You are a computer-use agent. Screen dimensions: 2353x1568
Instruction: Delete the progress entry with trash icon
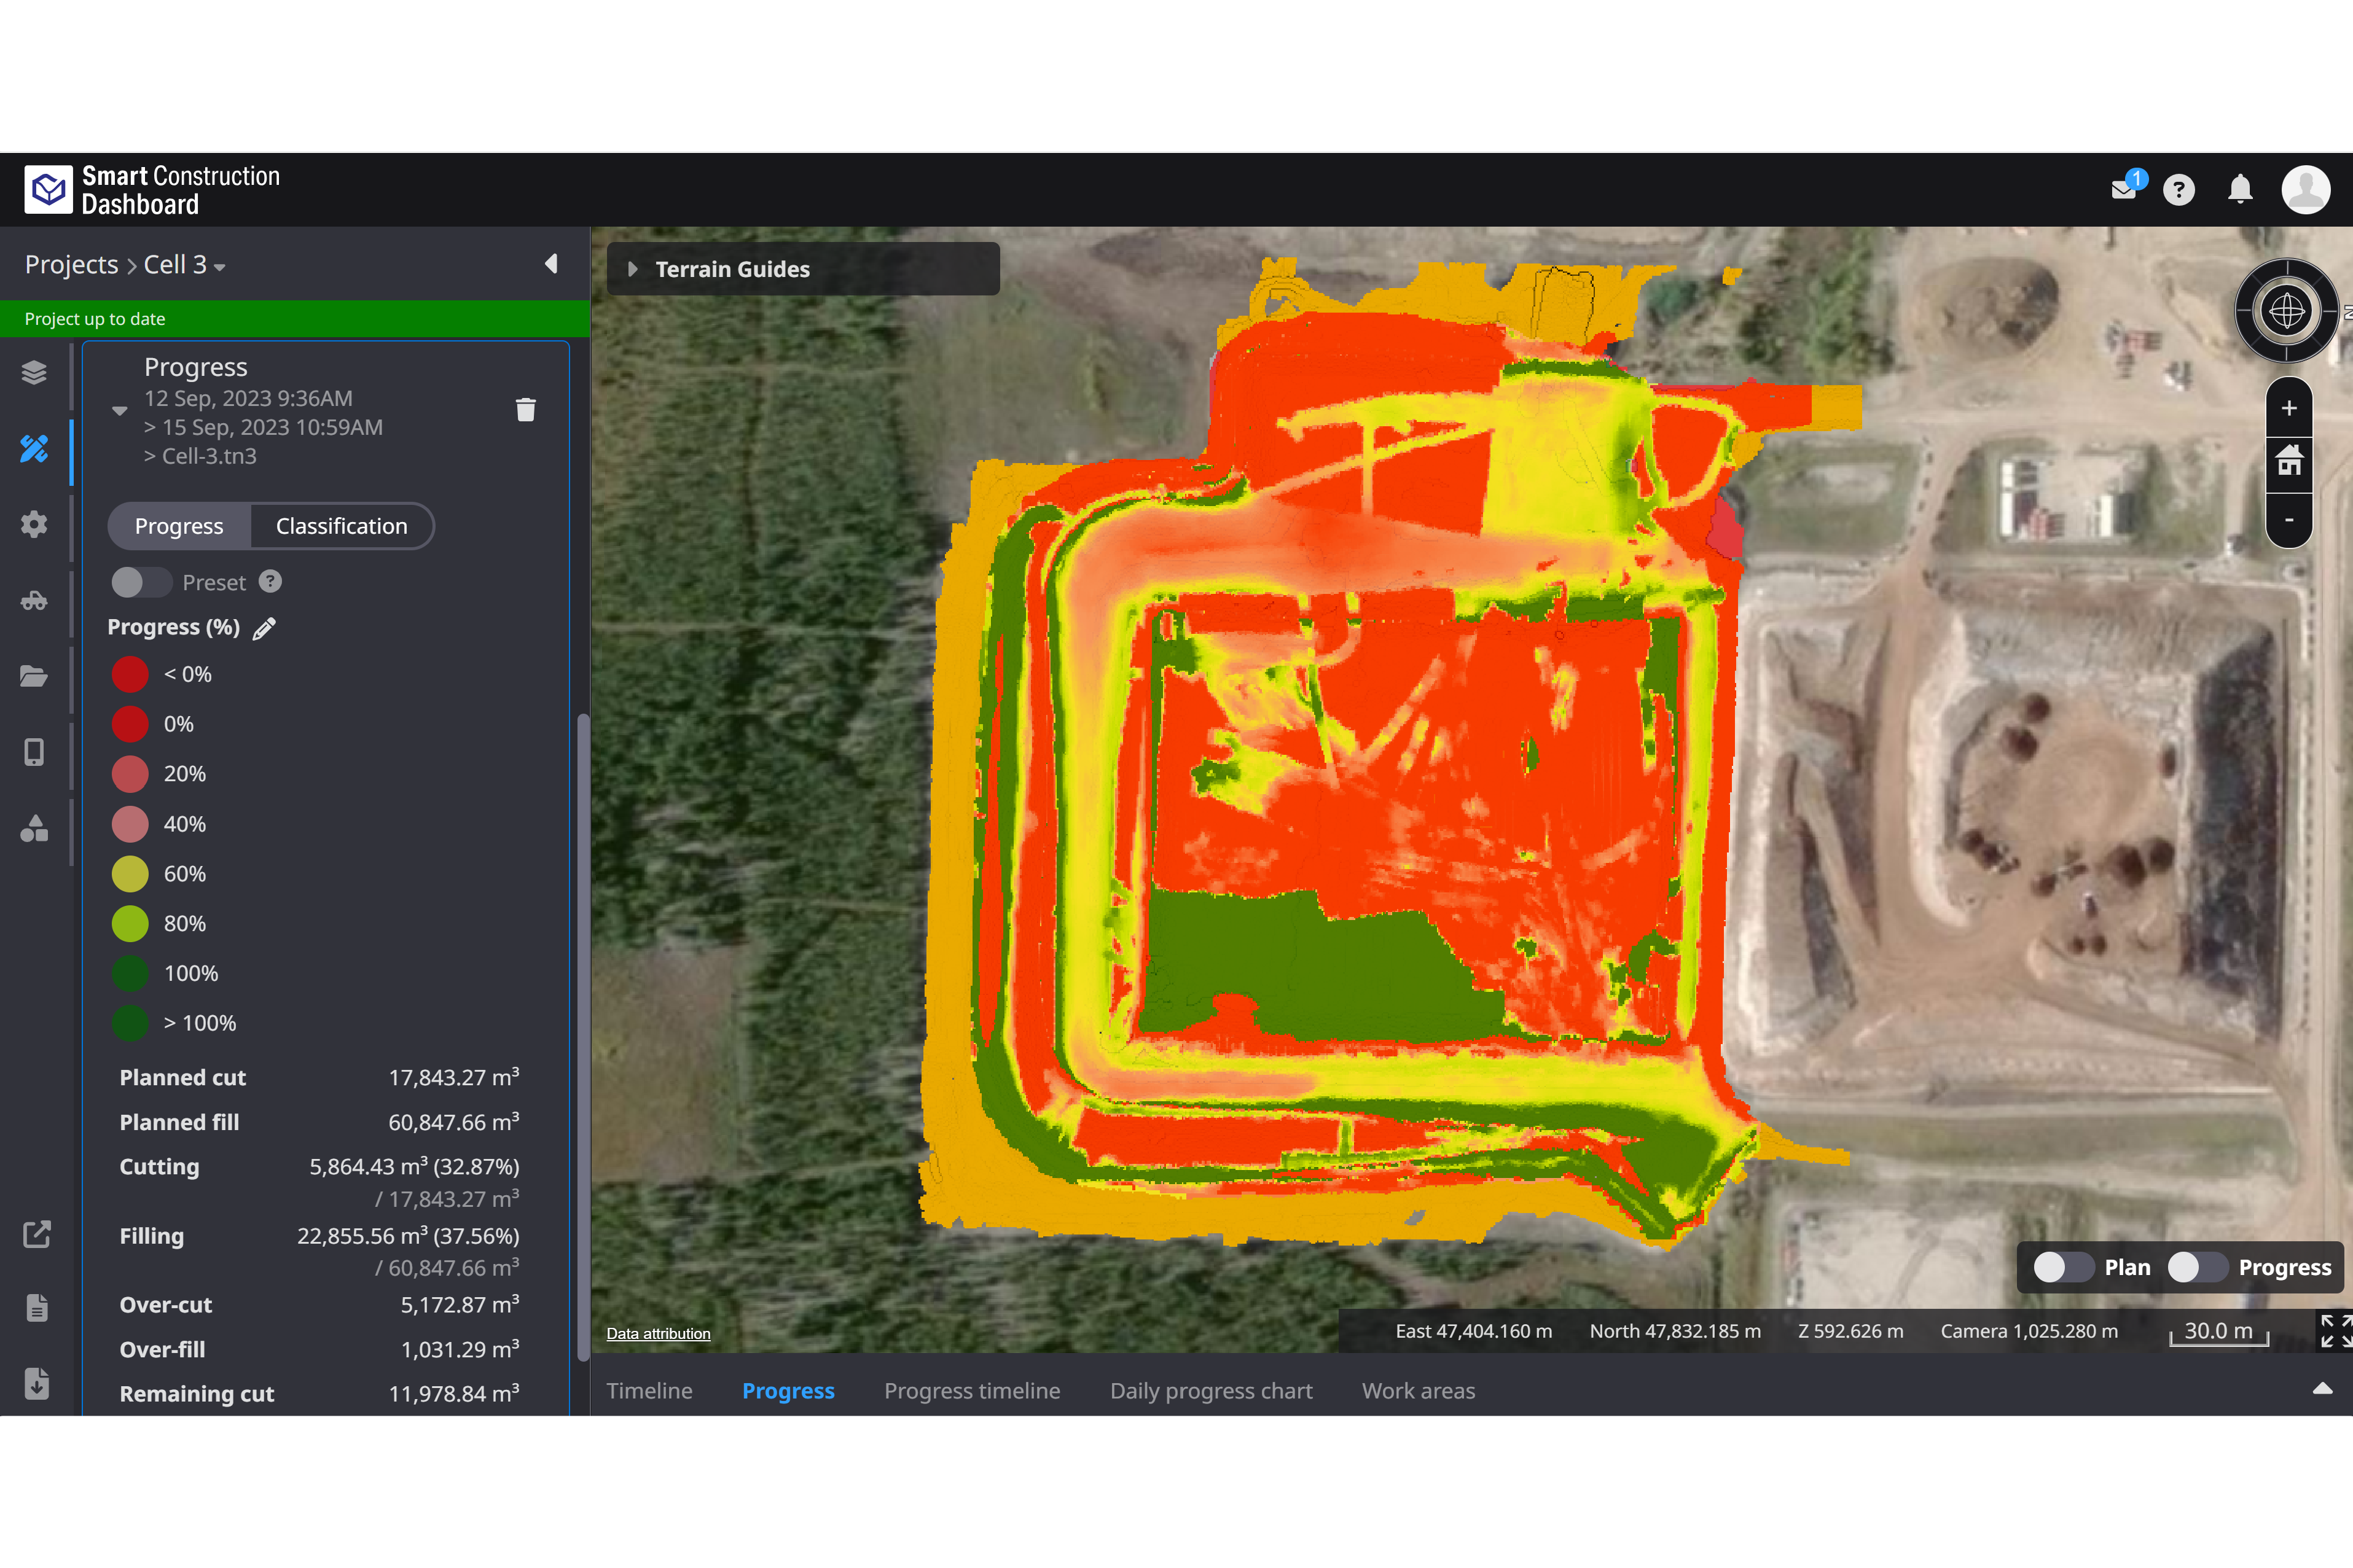(526, 409)
